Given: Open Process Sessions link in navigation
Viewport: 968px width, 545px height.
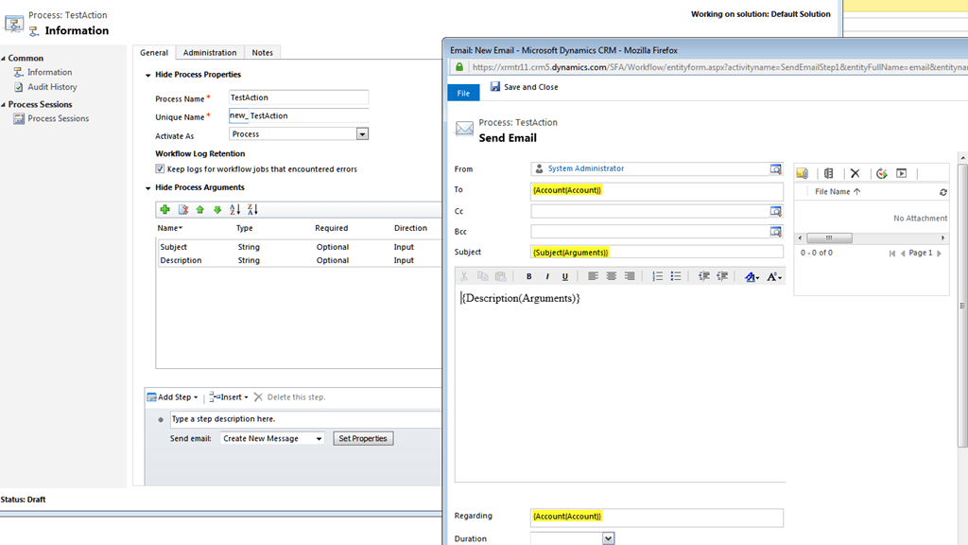Looking at the screenshot, I should [x=58, y=118].
